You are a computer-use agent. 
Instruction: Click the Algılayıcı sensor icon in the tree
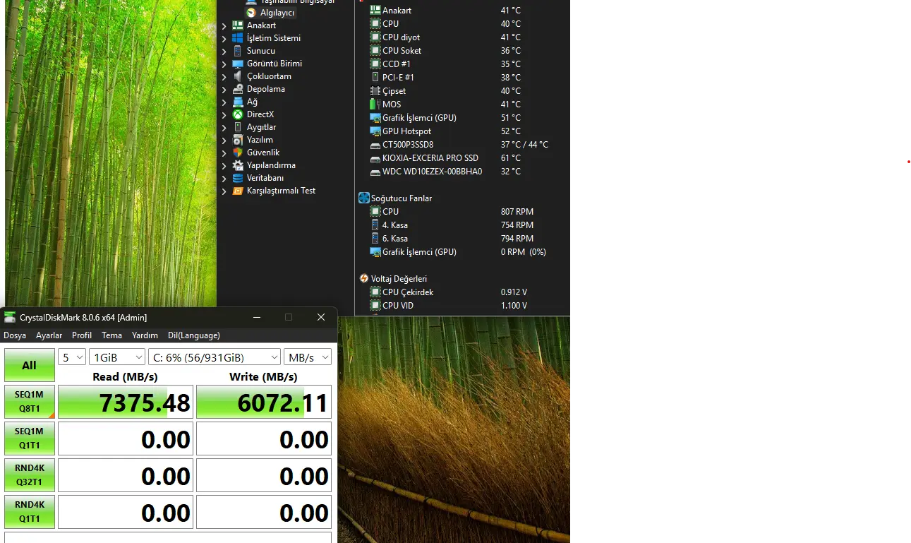pos(251,13)
